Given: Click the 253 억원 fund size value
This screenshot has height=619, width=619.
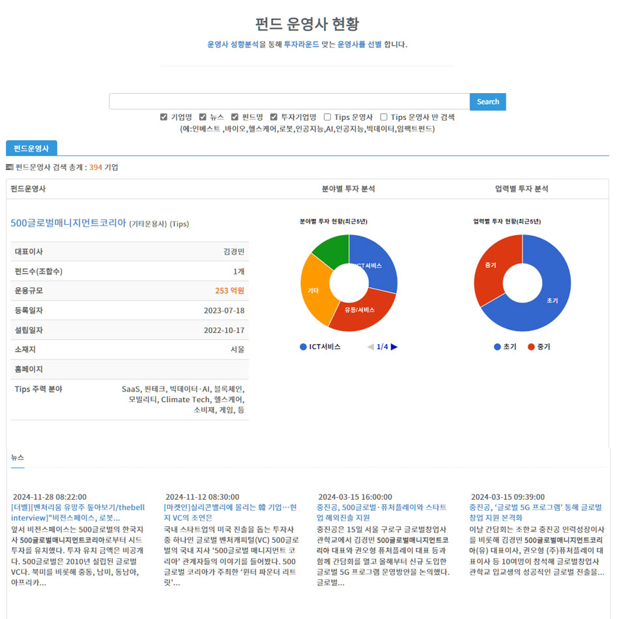Looking at the screenshot, I should pos(230,291).
